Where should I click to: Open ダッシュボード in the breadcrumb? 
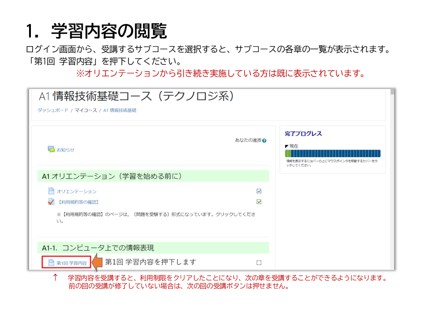(53, 110)
